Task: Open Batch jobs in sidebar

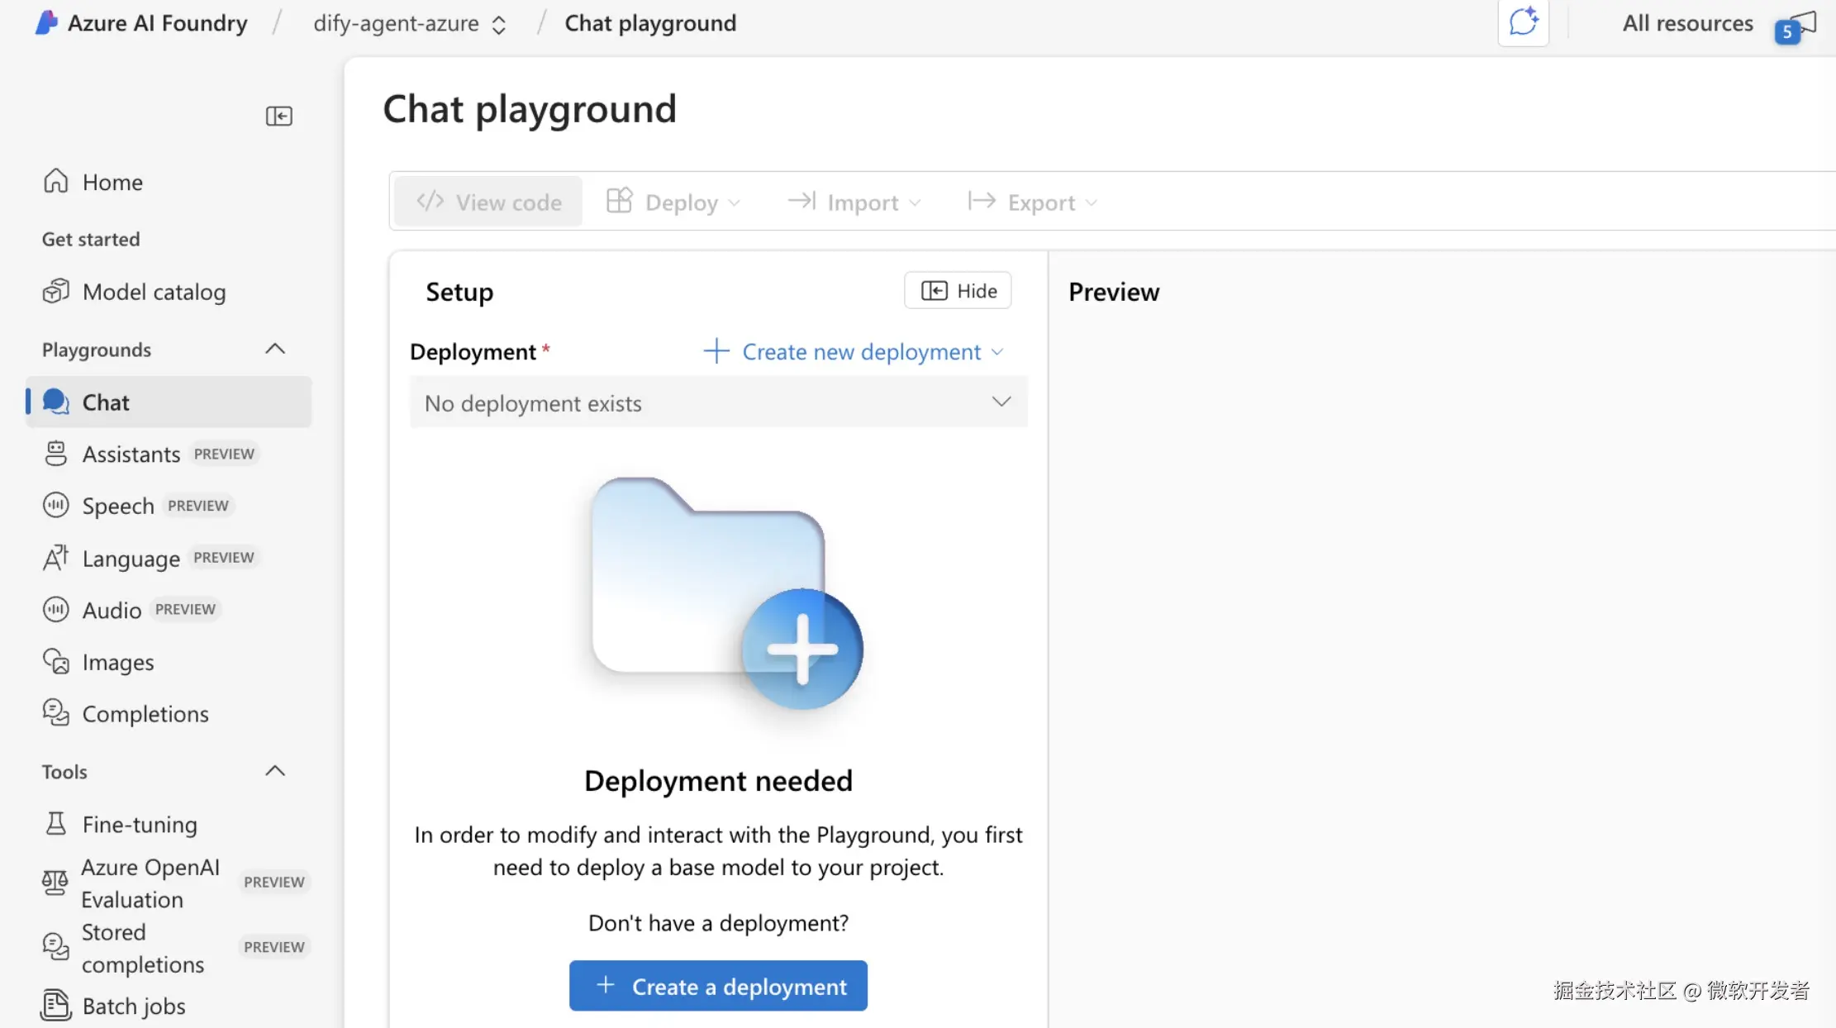Action: (x=134, y=1006)
